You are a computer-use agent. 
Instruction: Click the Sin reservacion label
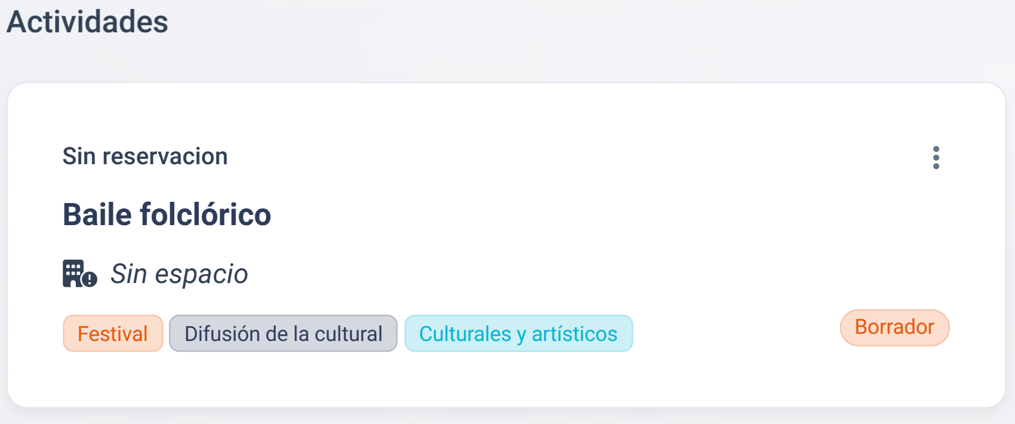[145, 156]
